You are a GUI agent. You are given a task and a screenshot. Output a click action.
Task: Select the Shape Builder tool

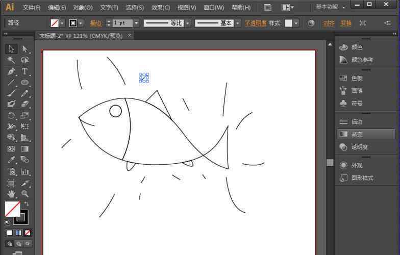(11, 138)
